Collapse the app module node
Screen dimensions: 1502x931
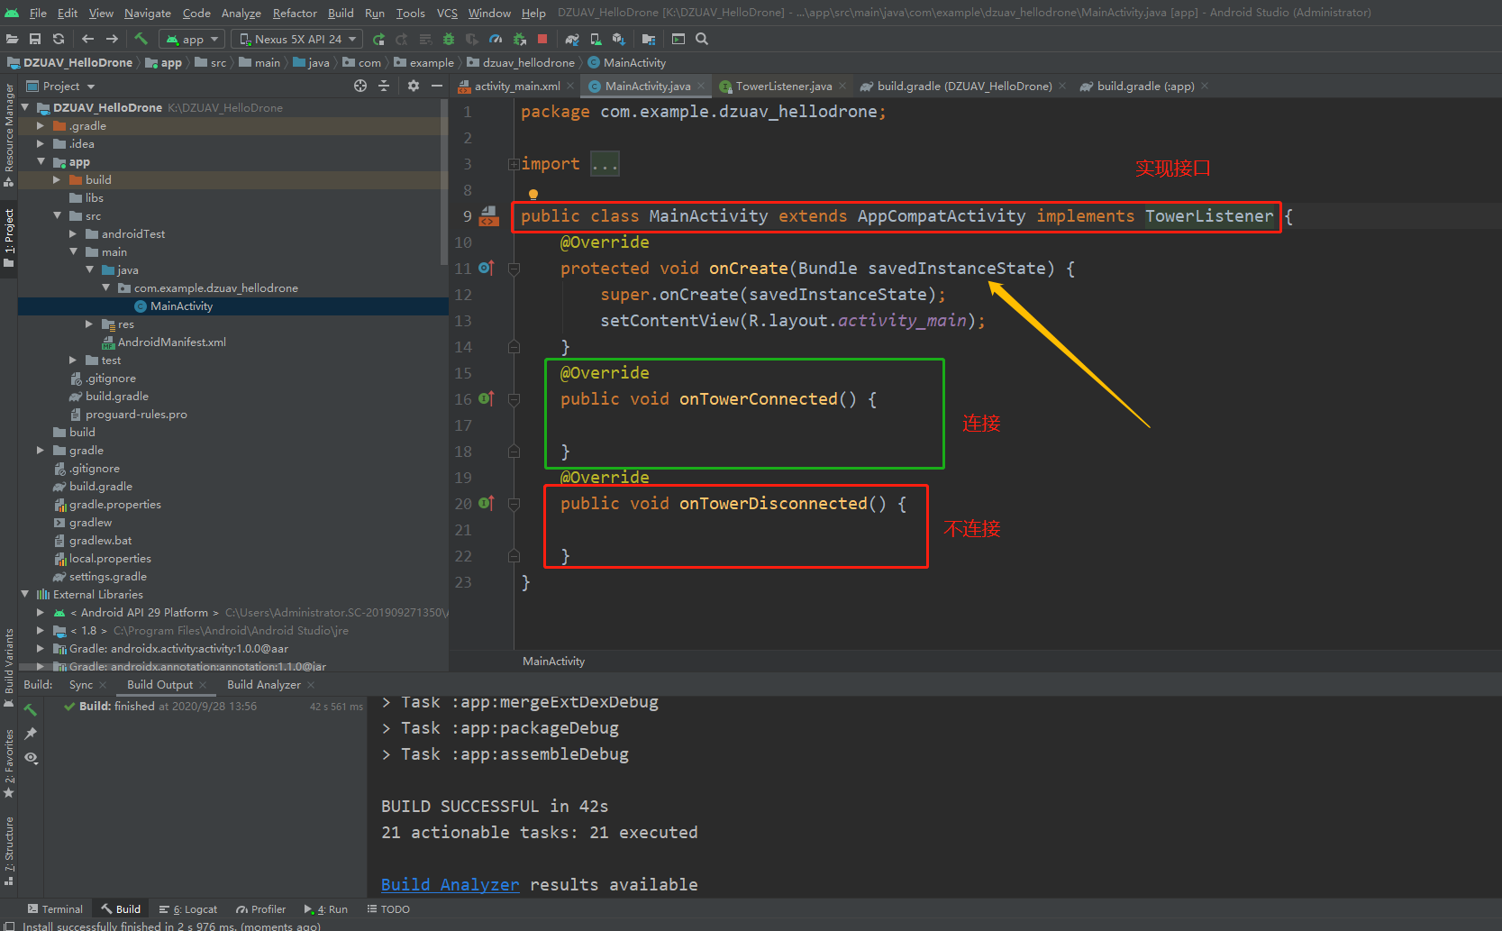coord(41,162)
